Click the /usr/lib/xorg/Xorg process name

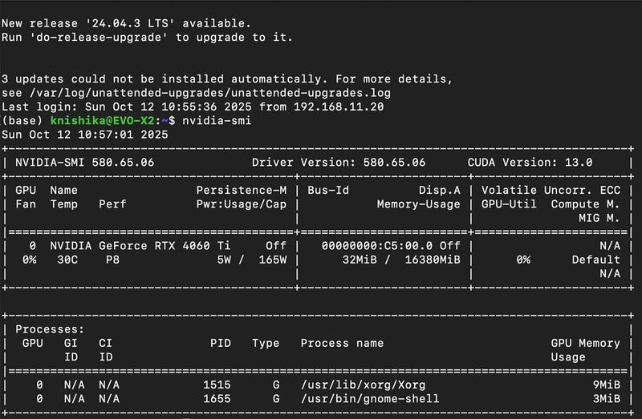pos(364,385)
